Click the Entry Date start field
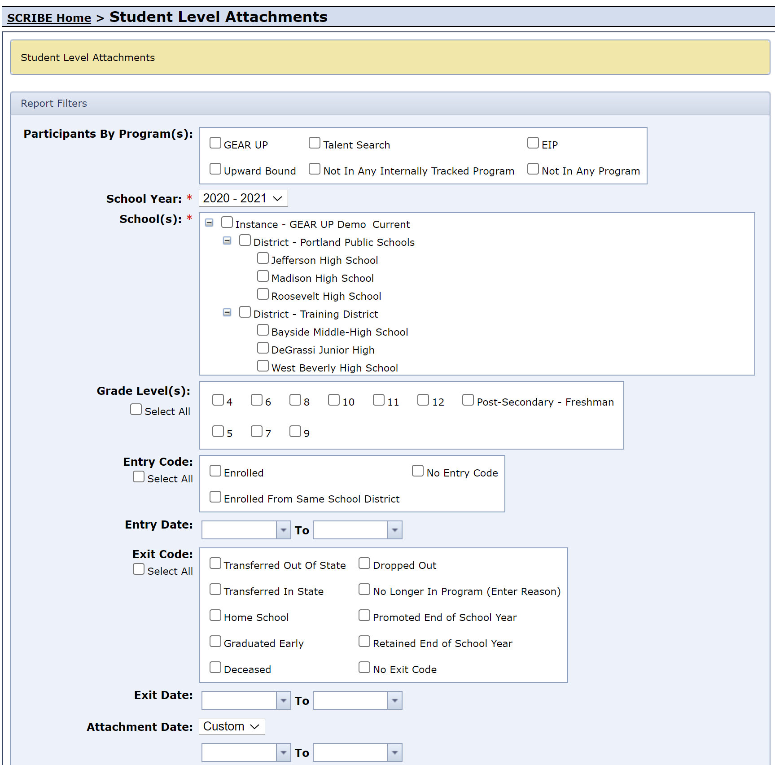This screenshot has height=765, width=775. pos(239,530)
